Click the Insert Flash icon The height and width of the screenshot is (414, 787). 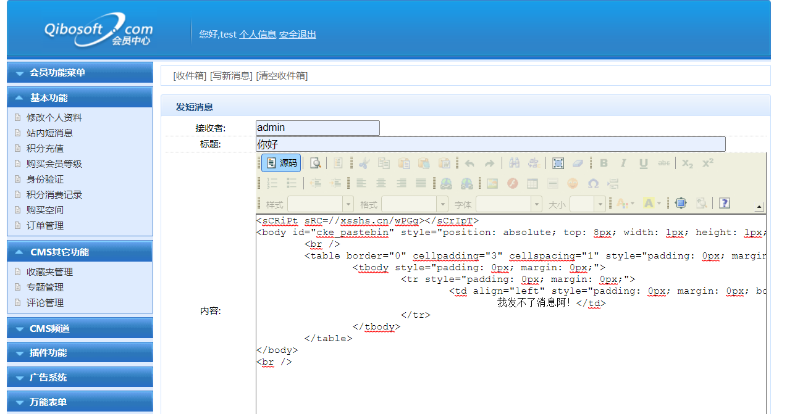pos(512,183)
